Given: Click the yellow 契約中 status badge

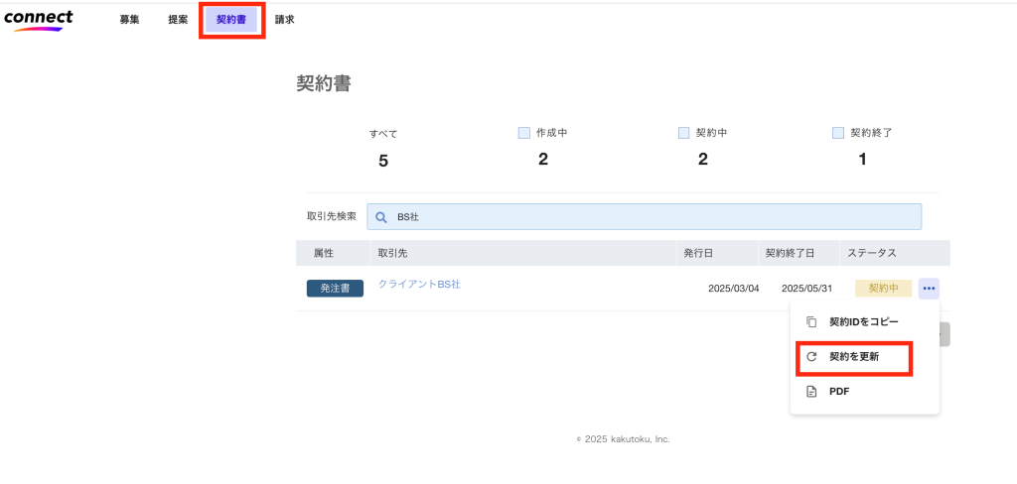Looking at the screenshot, I should 883,289.
